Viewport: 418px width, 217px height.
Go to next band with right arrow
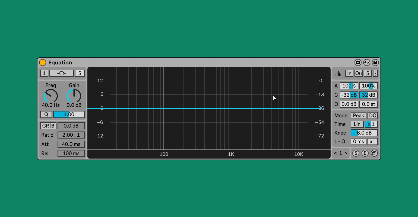[346, 153]
